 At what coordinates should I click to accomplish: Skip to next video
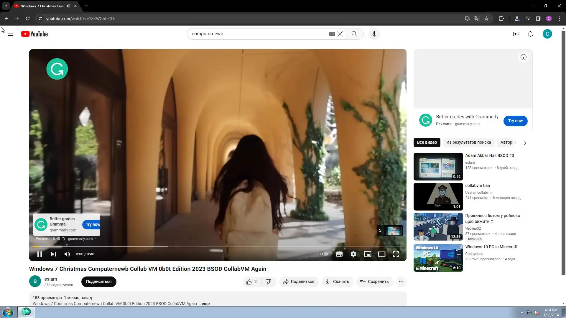(53, 254)
